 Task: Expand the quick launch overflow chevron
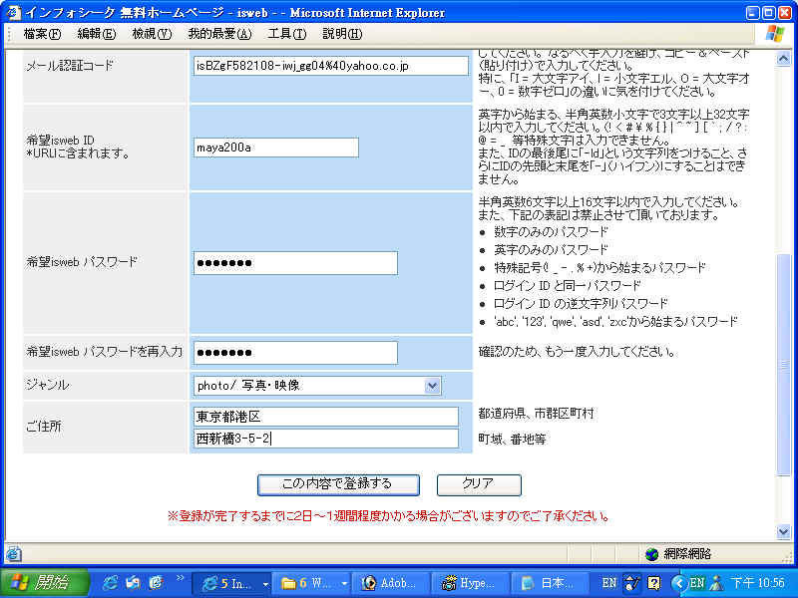pos(180,578)
